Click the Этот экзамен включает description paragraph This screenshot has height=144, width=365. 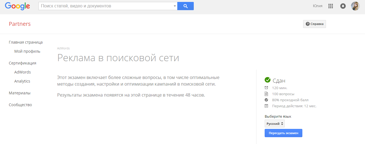[138, 81]
